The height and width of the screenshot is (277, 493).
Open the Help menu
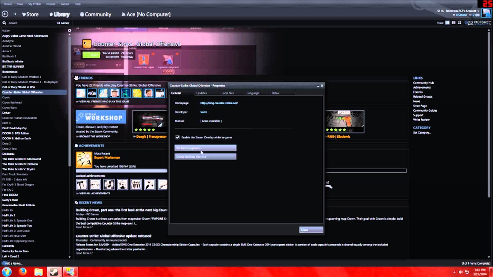tap(77, 4)
